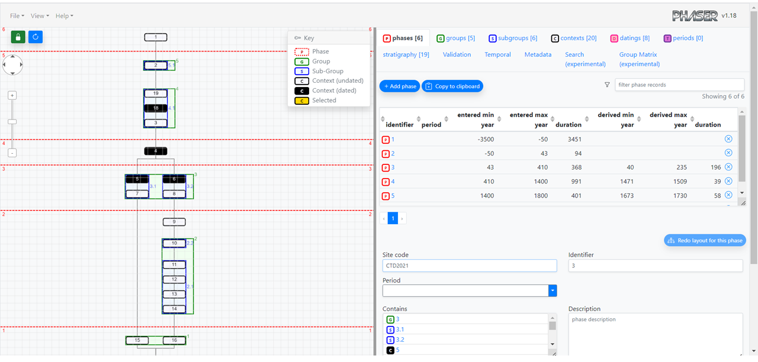Click the diagram zoom slider handle
Viewport: 758px width, 362px height.
12,122
